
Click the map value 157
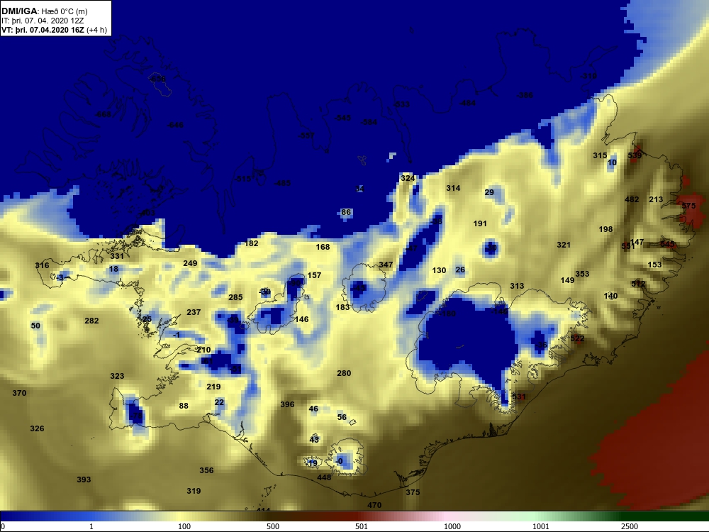314,275
